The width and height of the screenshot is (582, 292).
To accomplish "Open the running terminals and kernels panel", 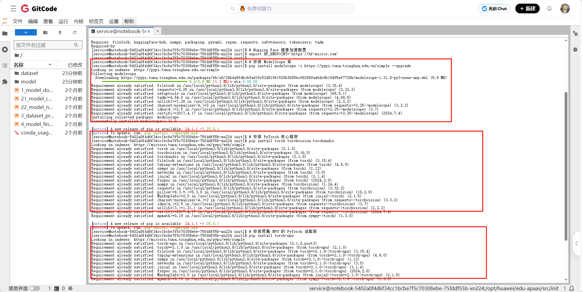I will point(5,49).
